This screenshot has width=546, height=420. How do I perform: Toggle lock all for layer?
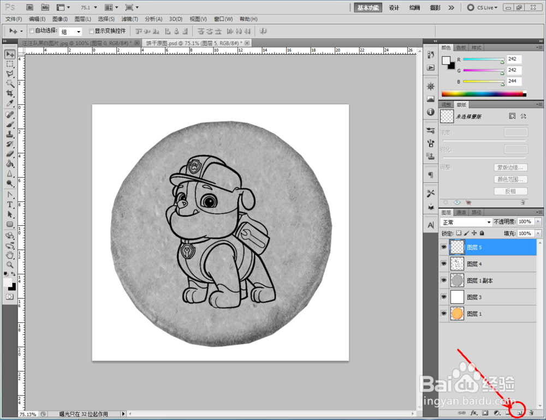482,233
